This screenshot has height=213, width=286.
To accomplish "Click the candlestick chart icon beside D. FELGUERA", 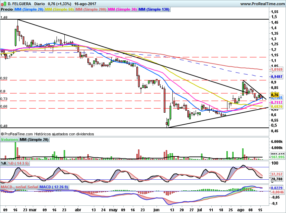I will (3, 4).
